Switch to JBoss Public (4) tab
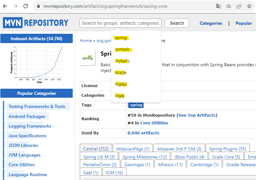The image size is (256, 180). [189, 157]
